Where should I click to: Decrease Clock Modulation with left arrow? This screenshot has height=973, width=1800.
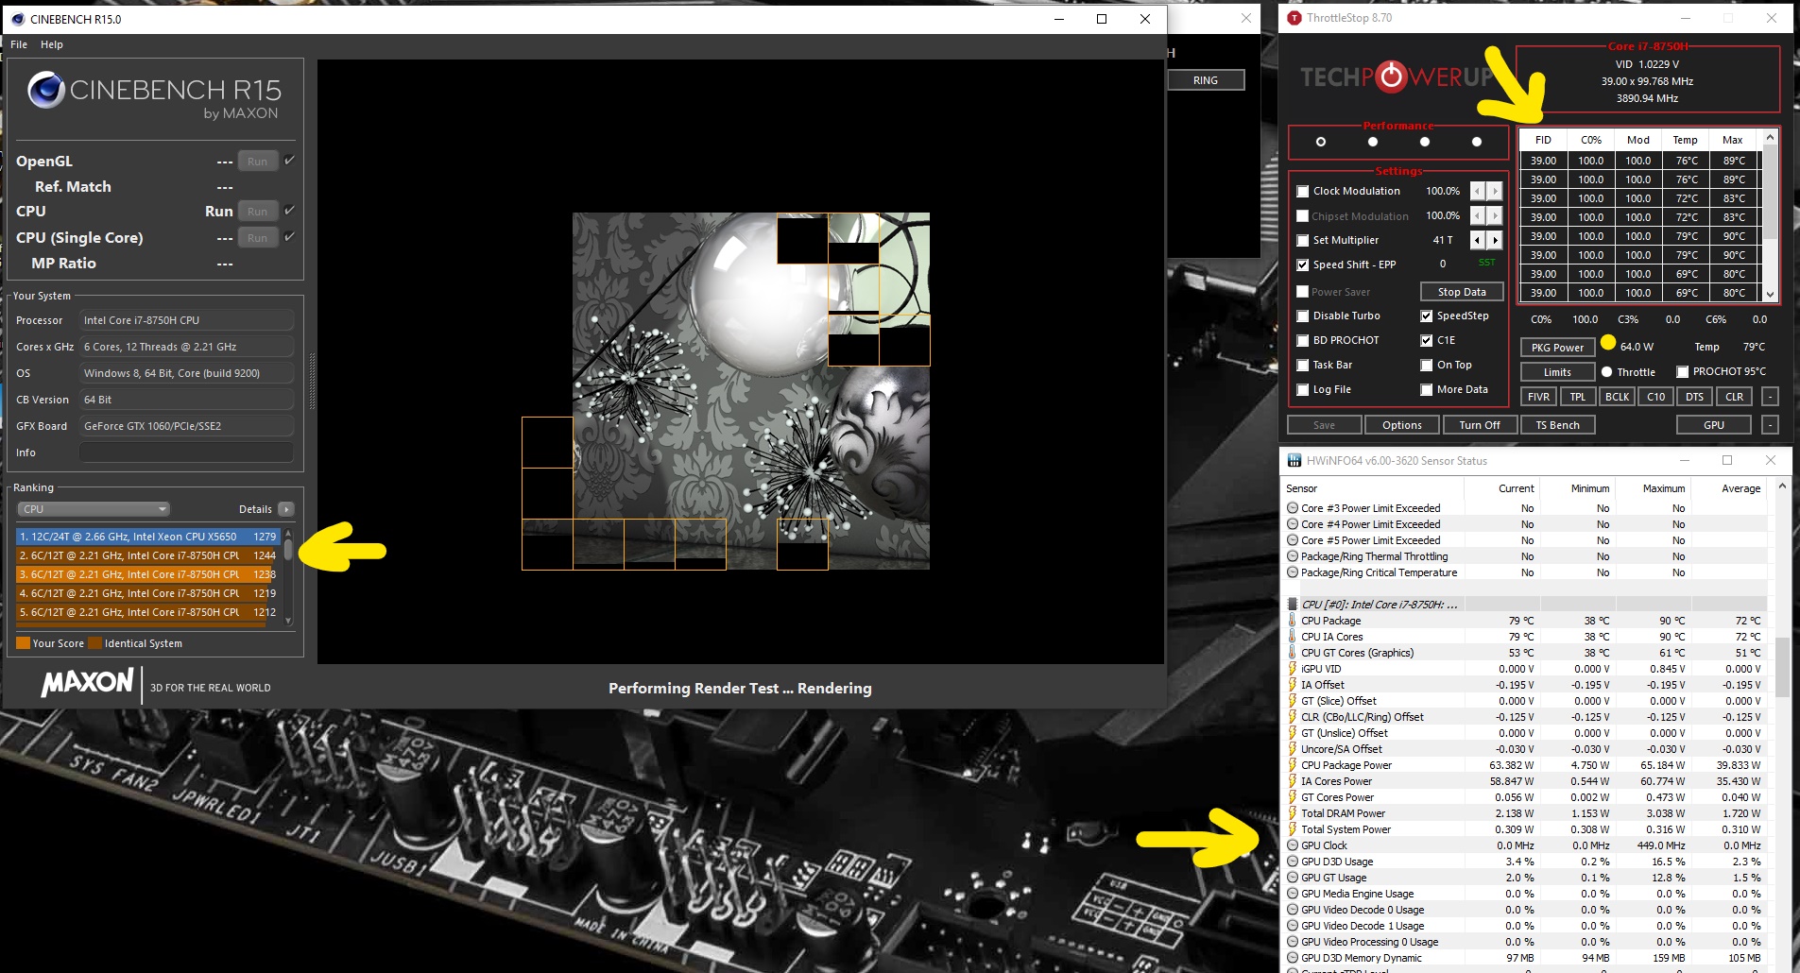click(x=1478, y=191)
